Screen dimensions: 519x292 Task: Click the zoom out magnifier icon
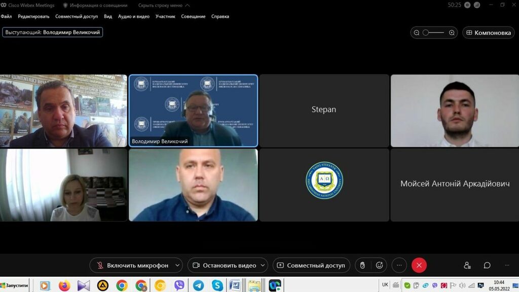(417, 32)
